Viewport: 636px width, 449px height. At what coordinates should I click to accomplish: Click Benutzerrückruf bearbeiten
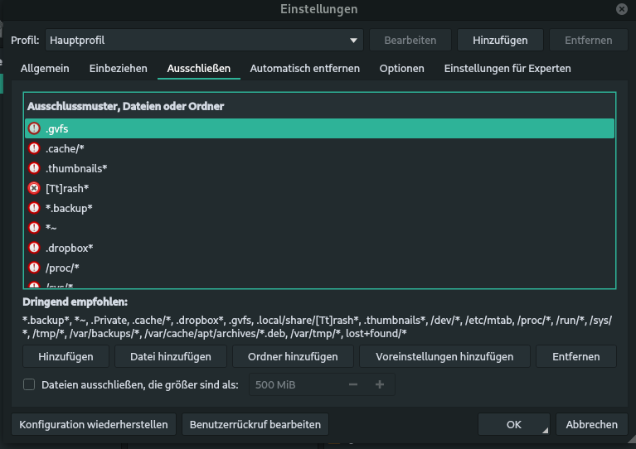click(x=255, y=424)
